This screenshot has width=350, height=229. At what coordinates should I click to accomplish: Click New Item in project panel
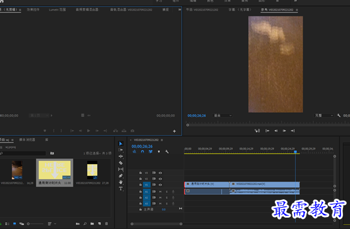click(x=99, y=224)
